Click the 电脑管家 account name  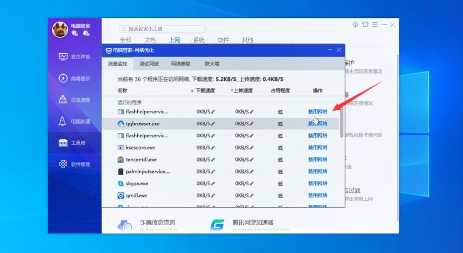click(x=81, y=26)
